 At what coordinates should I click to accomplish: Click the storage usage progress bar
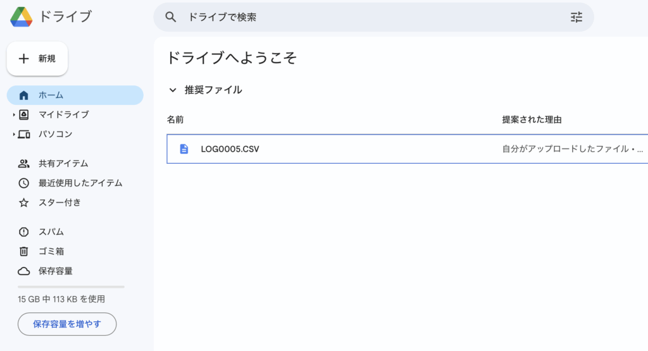71,286
